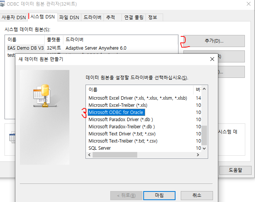The width and height of the screenshot is (255, 202).
Task: Select Microsoft Excel Driver (*.xls, *.xlsx) entry
Action: pos(138,98)
